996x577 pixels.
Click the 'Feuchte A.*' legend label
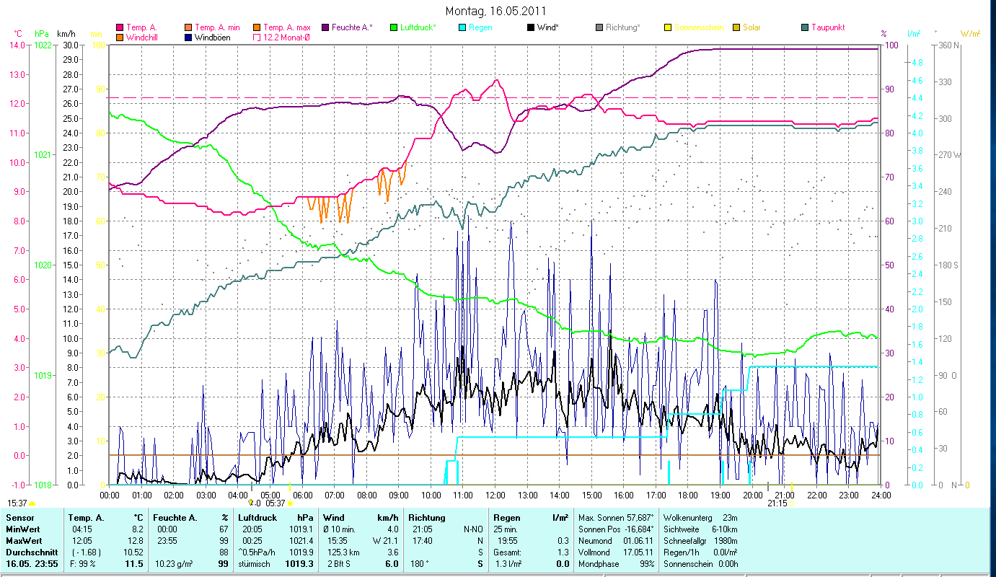pyautogui.click(x=352, y=27)
